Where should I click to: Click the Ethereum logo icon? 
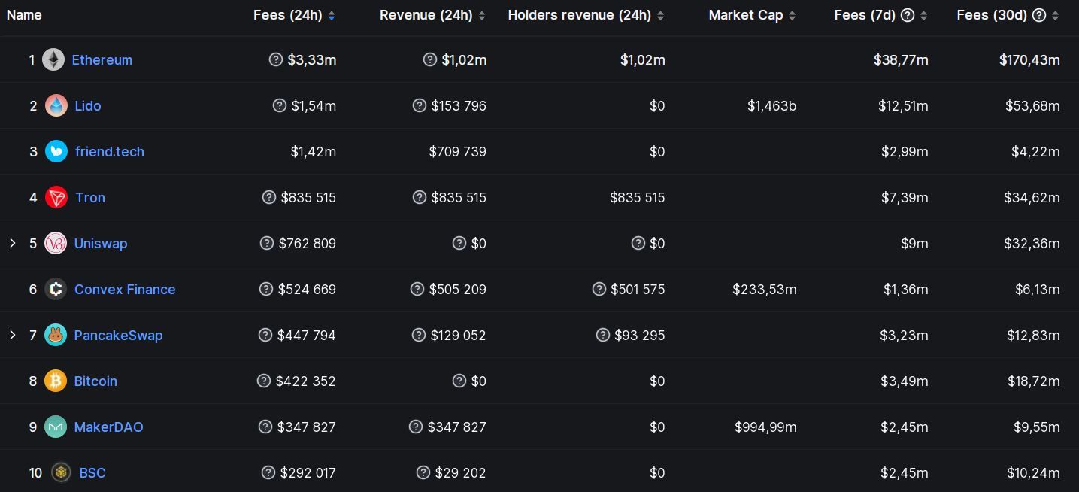pos(53,60)
